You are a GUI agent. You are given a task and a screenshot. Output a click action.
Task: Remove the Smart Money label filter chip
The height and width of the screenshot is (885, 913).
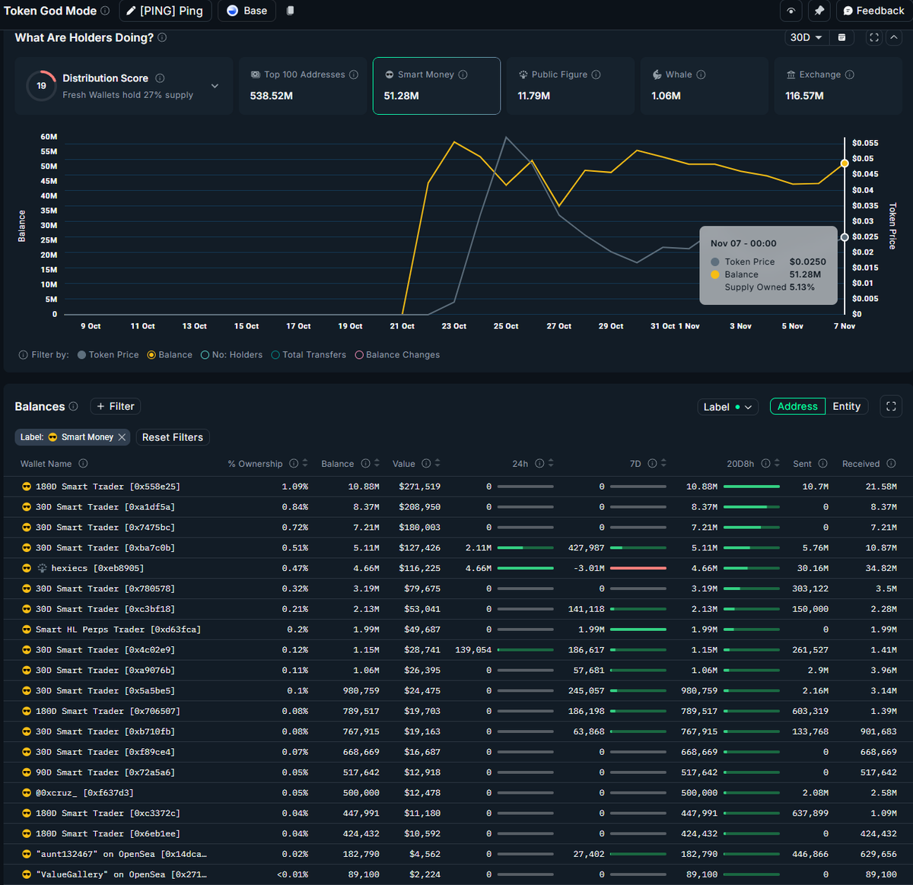pyautogui.click(x=121, y=437)
